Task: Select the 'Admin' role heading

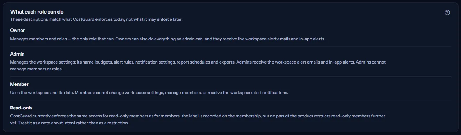Action: coord(17,54)
